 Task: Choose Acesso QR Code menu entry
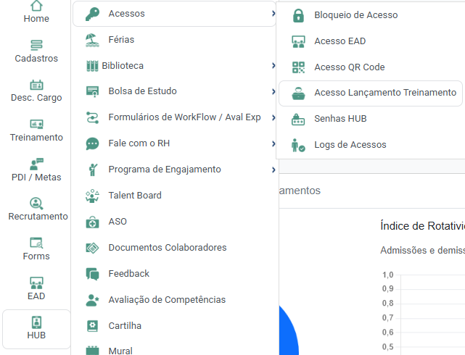tap(349, 67)
